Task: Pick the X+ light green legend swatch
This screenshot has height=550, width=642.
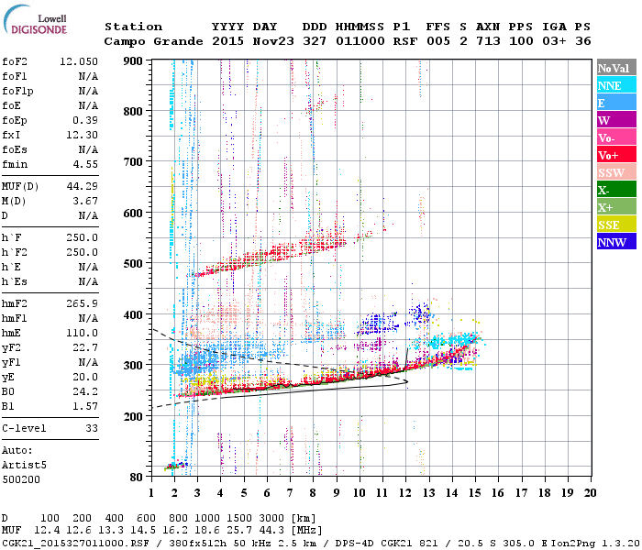Action: point(616,206)
